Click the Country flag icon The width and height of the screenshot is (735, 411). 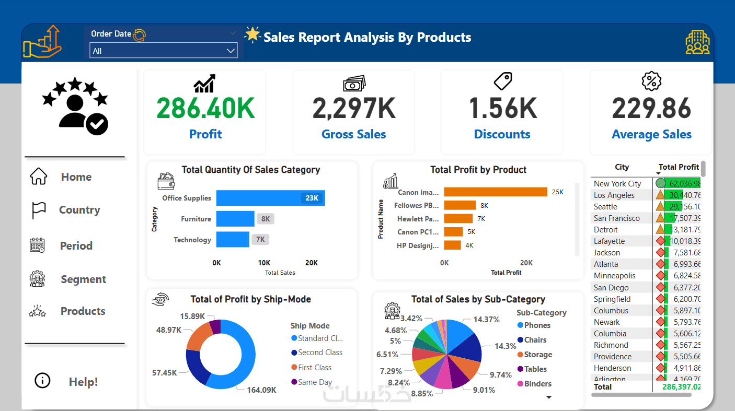(39, 210)
